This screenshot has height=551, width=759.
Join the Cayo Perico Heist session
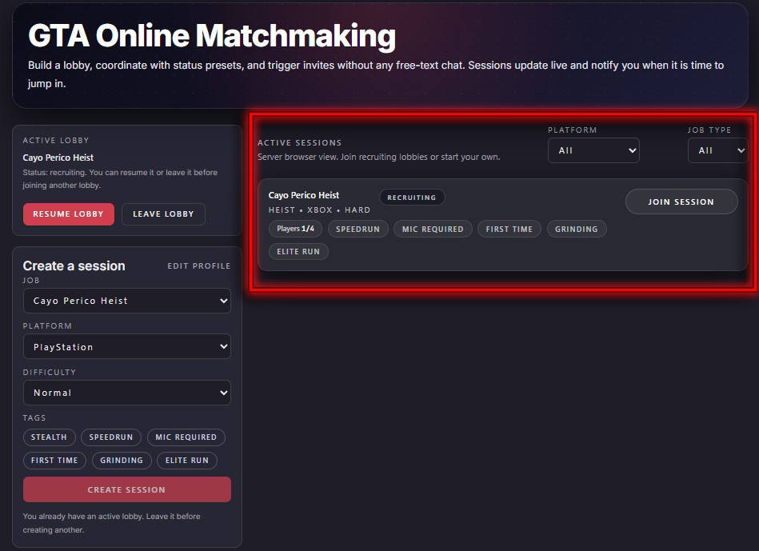(681, 202)
